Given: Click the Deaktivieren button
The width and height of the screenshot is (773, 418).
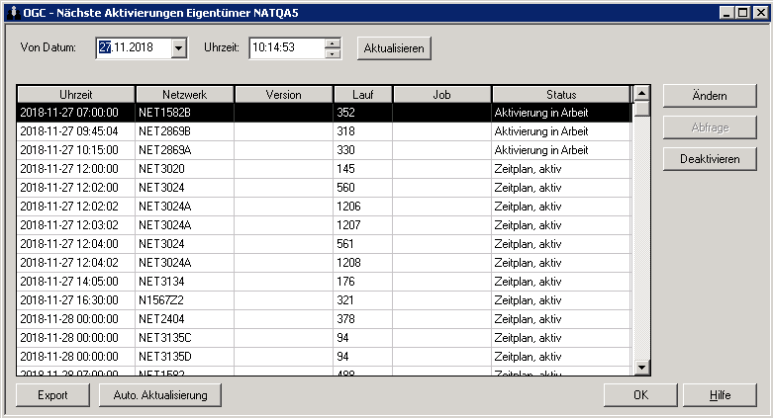Looking at the screenshot, I should point(709,159).
